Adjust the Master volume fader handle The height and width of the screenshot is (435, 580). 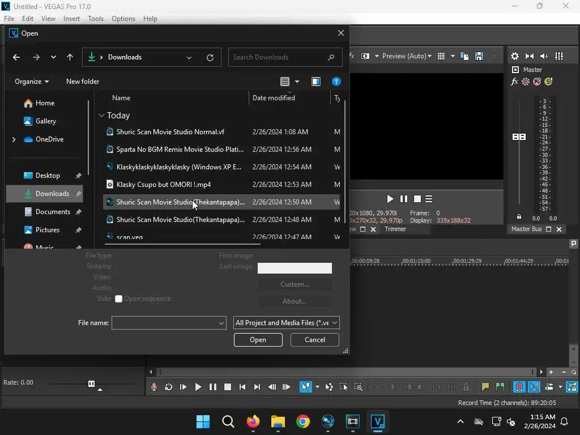click(x=519, y=137)
